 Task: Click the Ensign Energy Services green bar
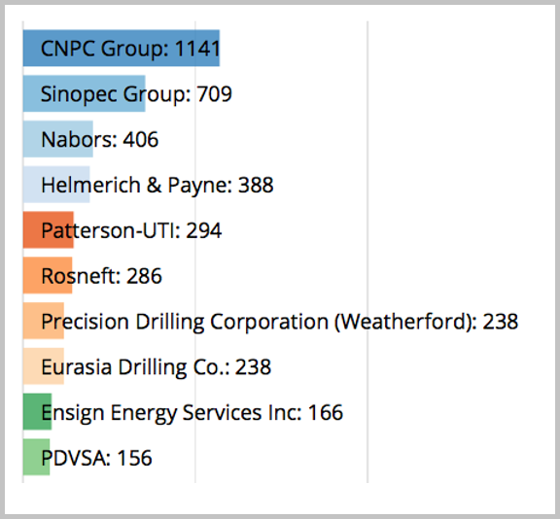coord(37,412)
